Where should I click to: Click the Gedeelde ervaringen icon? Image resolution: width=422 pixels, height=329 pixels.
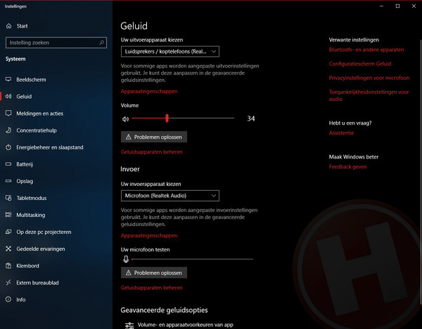point(8,249)
